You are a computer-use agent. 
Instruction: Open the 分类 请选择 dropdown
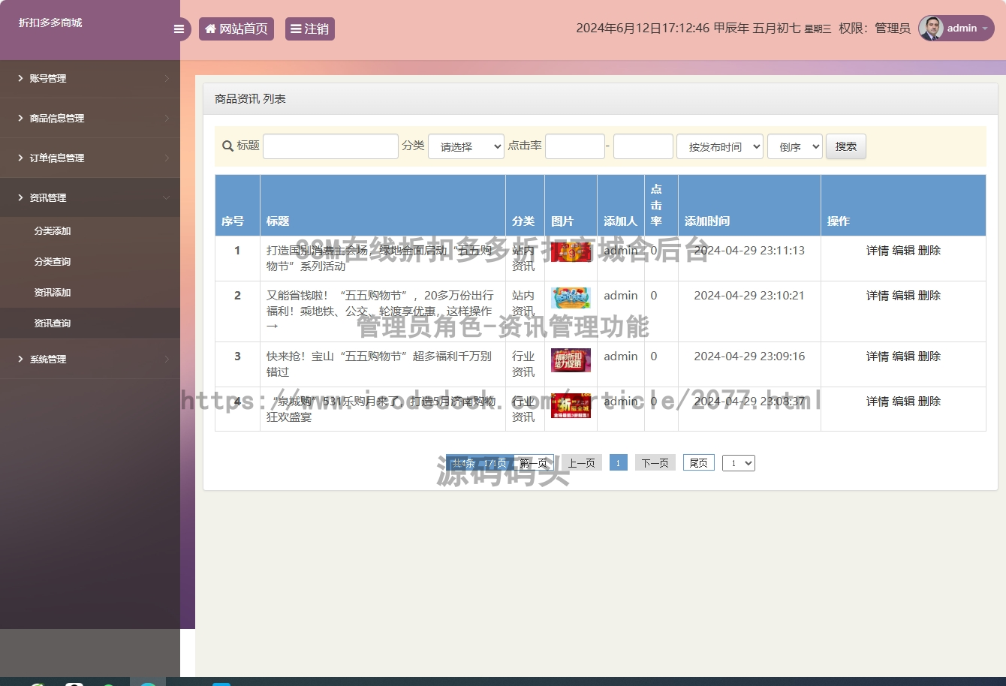[466, 146]
